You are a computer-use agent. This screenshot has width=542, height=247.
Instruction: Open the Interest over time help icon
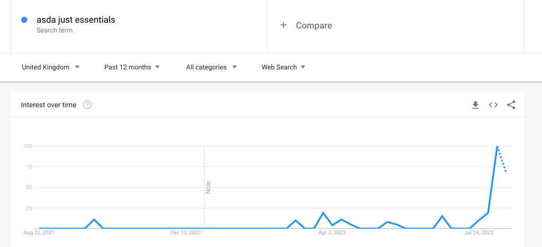click(x=87, y=105)
